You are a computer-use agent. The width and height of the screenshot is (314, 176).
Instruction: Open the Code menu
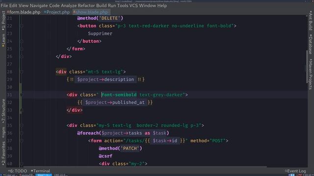[x=54, y=5]
